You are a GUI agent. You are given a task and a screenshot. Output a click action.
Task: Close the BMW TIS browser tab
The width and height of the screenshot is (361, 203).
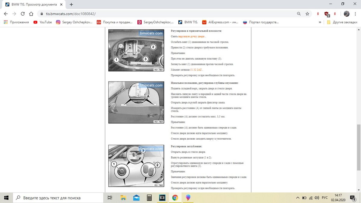point(62,5)
